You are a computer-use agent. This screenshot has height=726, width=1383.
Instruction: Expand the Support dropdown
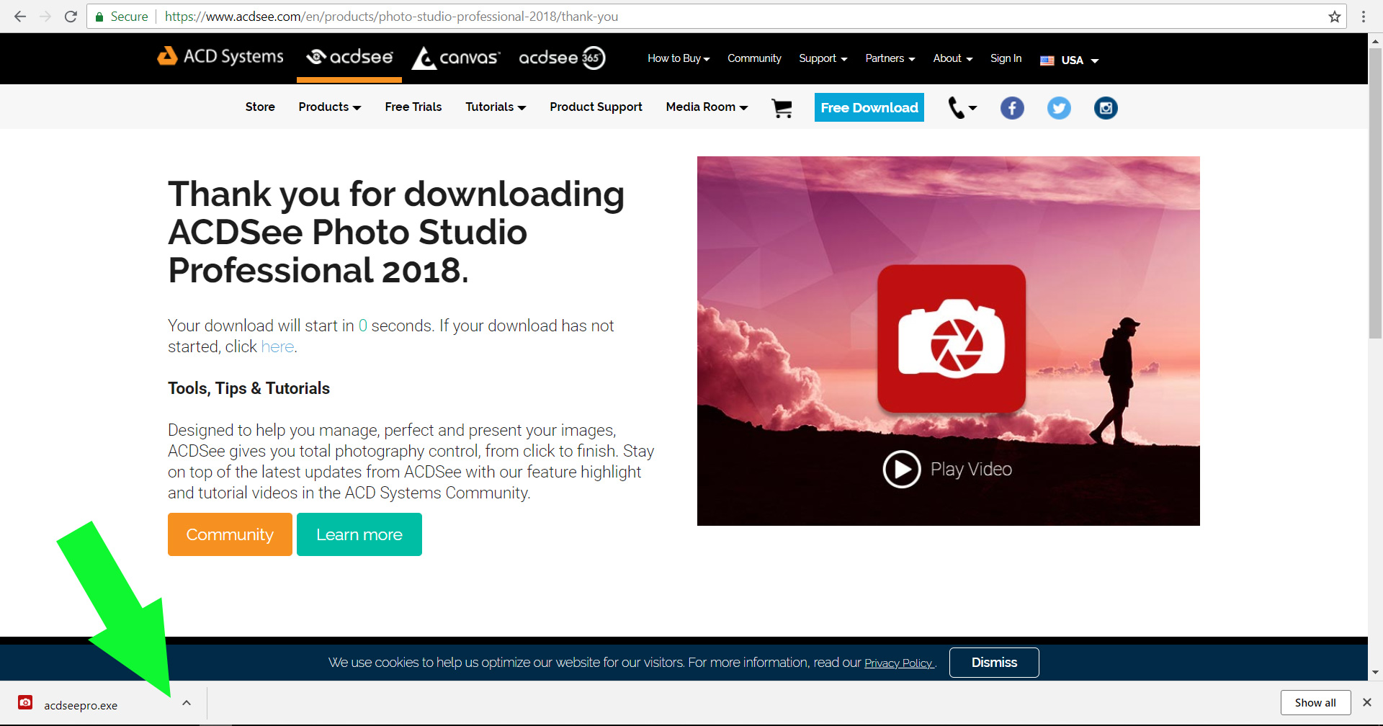[x=823, y=58]
